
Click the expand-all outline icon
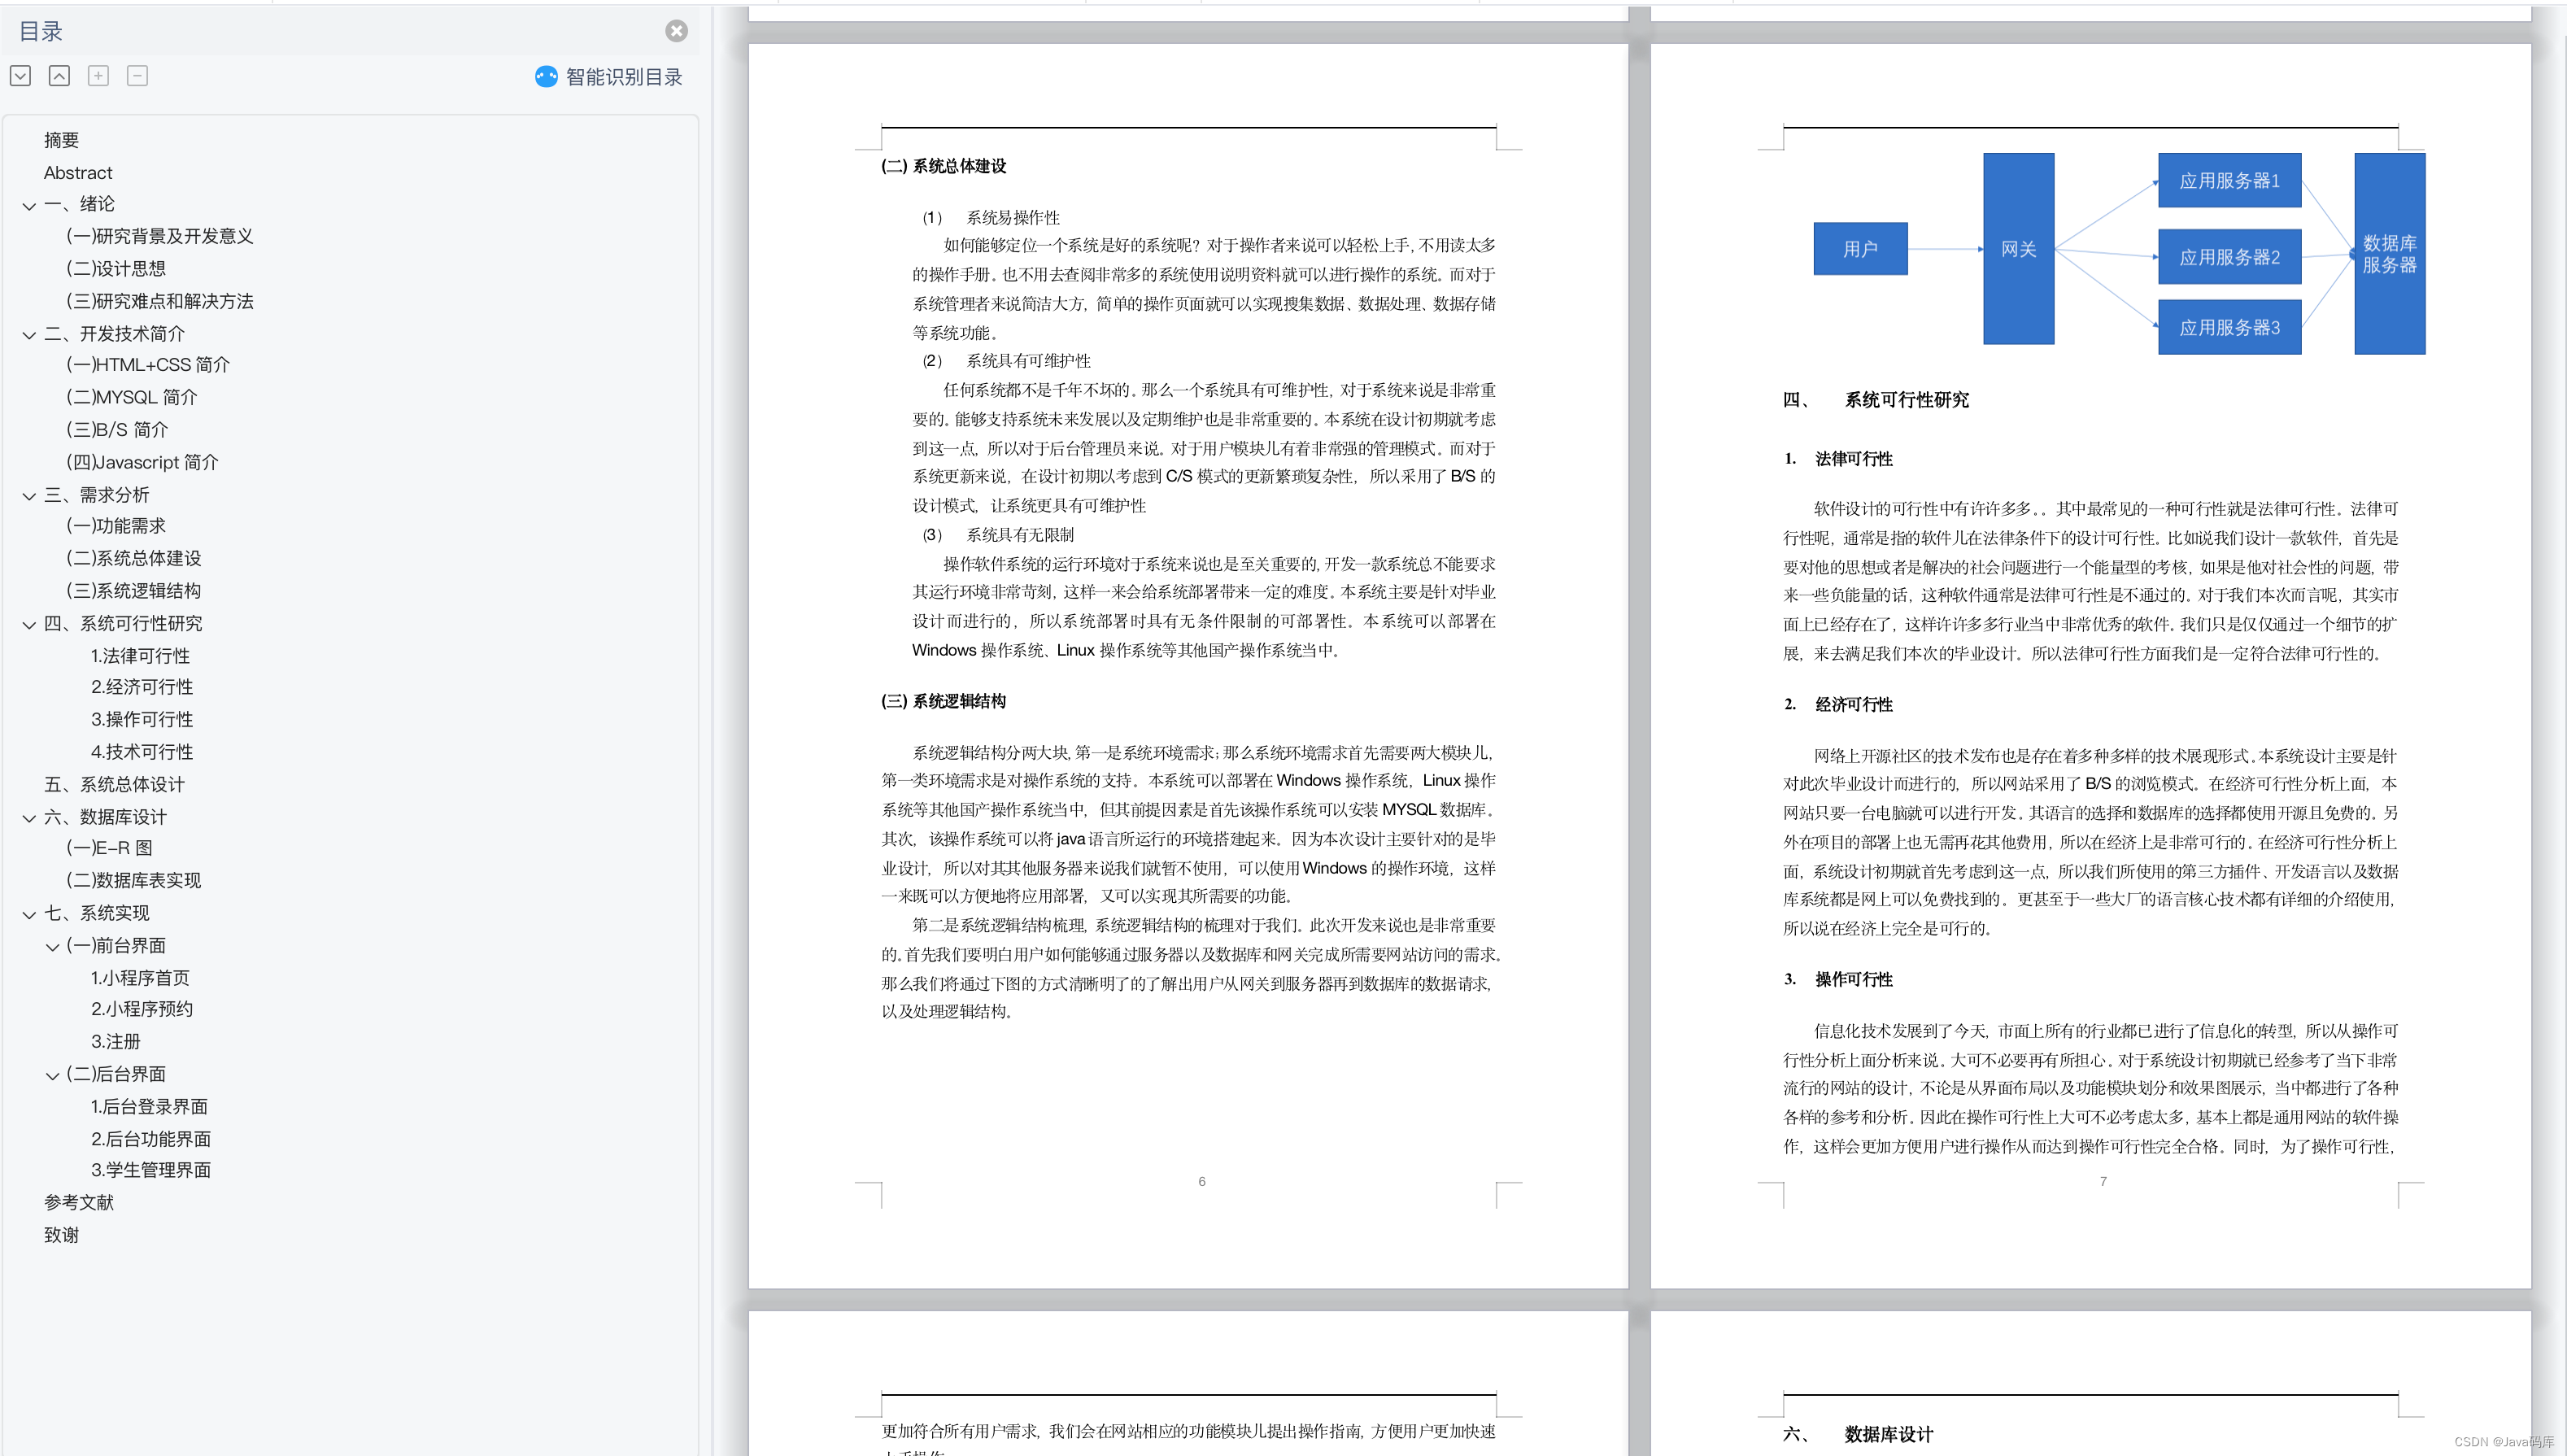[20, 76]
